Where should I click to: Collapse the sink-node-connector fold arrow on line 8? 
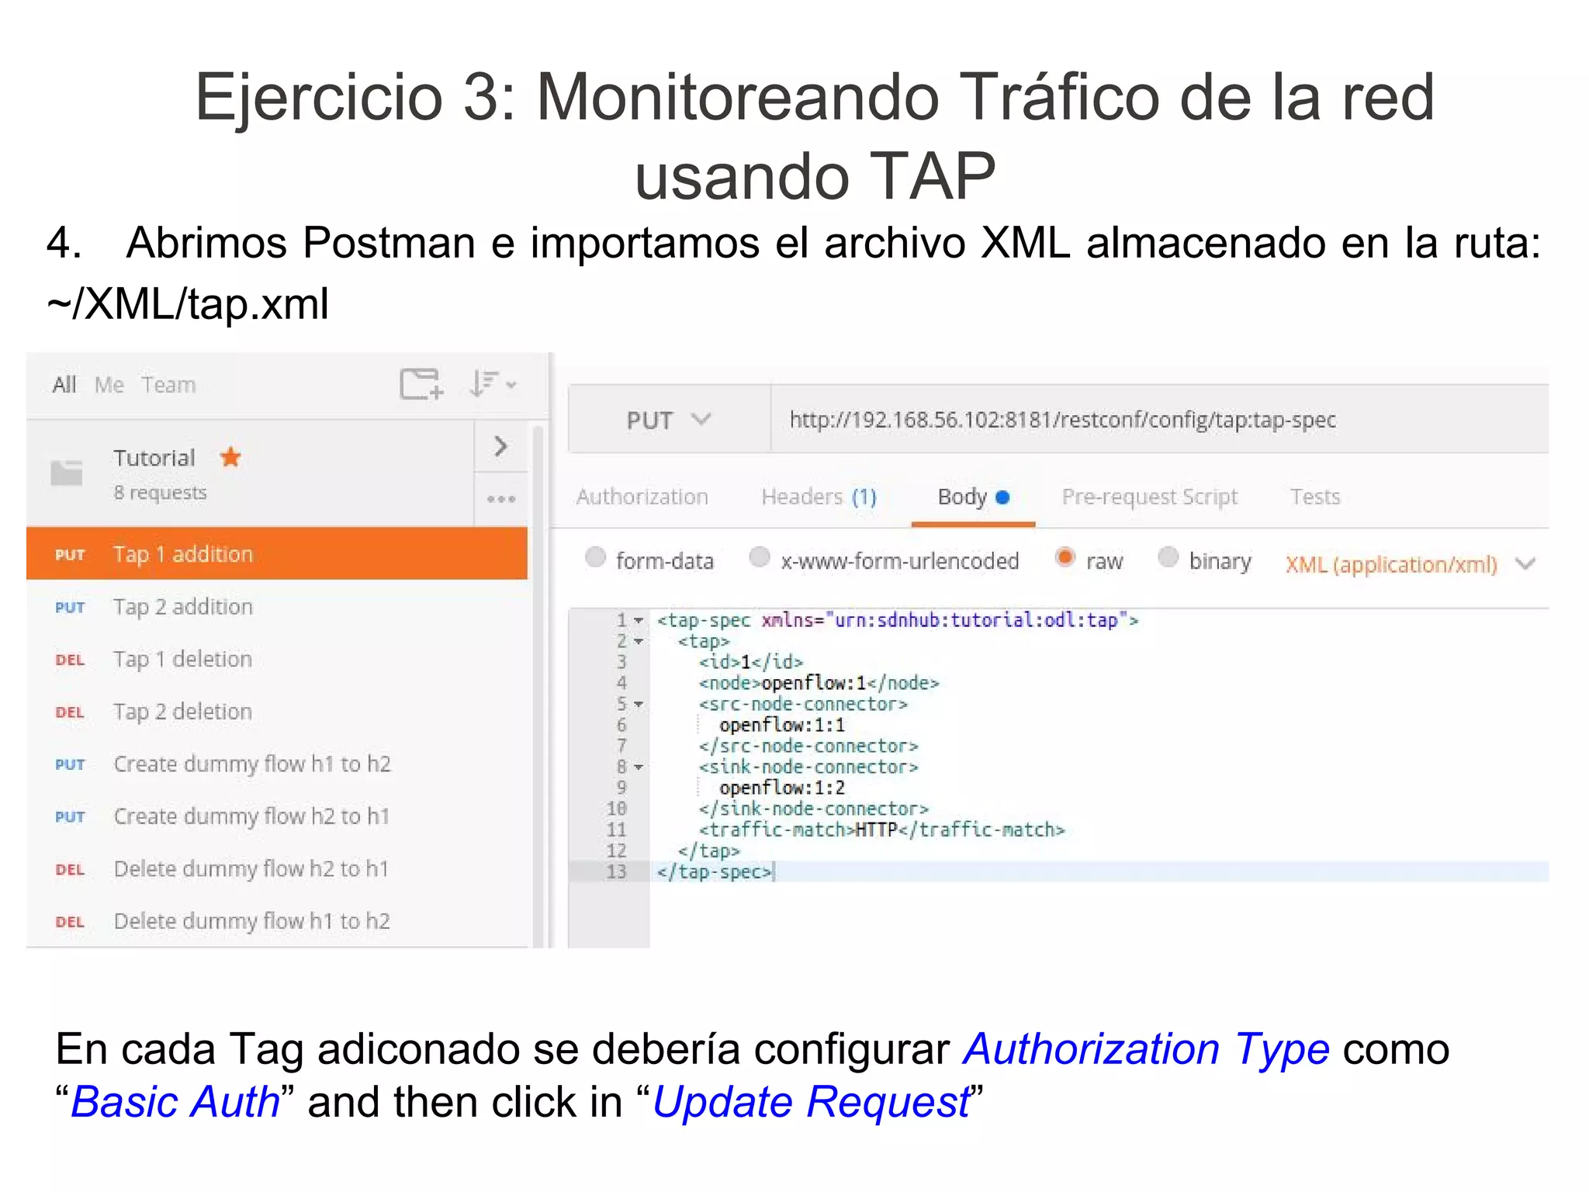click(639, 767)
